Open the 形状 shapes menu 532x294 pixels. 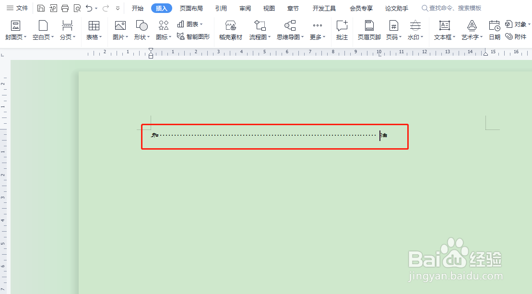coord(142,30)
